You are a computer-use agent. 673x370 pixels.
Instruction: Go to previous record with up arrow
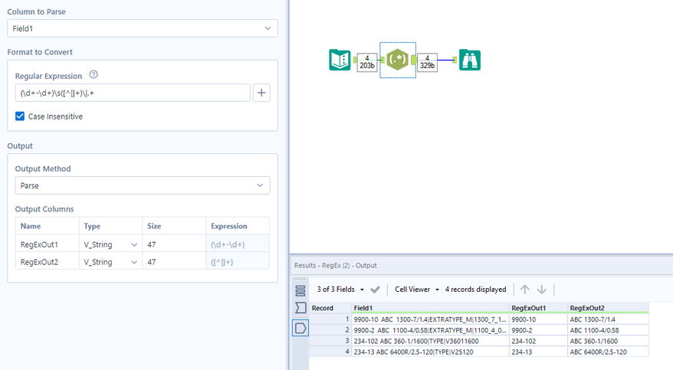coord(524,290)
